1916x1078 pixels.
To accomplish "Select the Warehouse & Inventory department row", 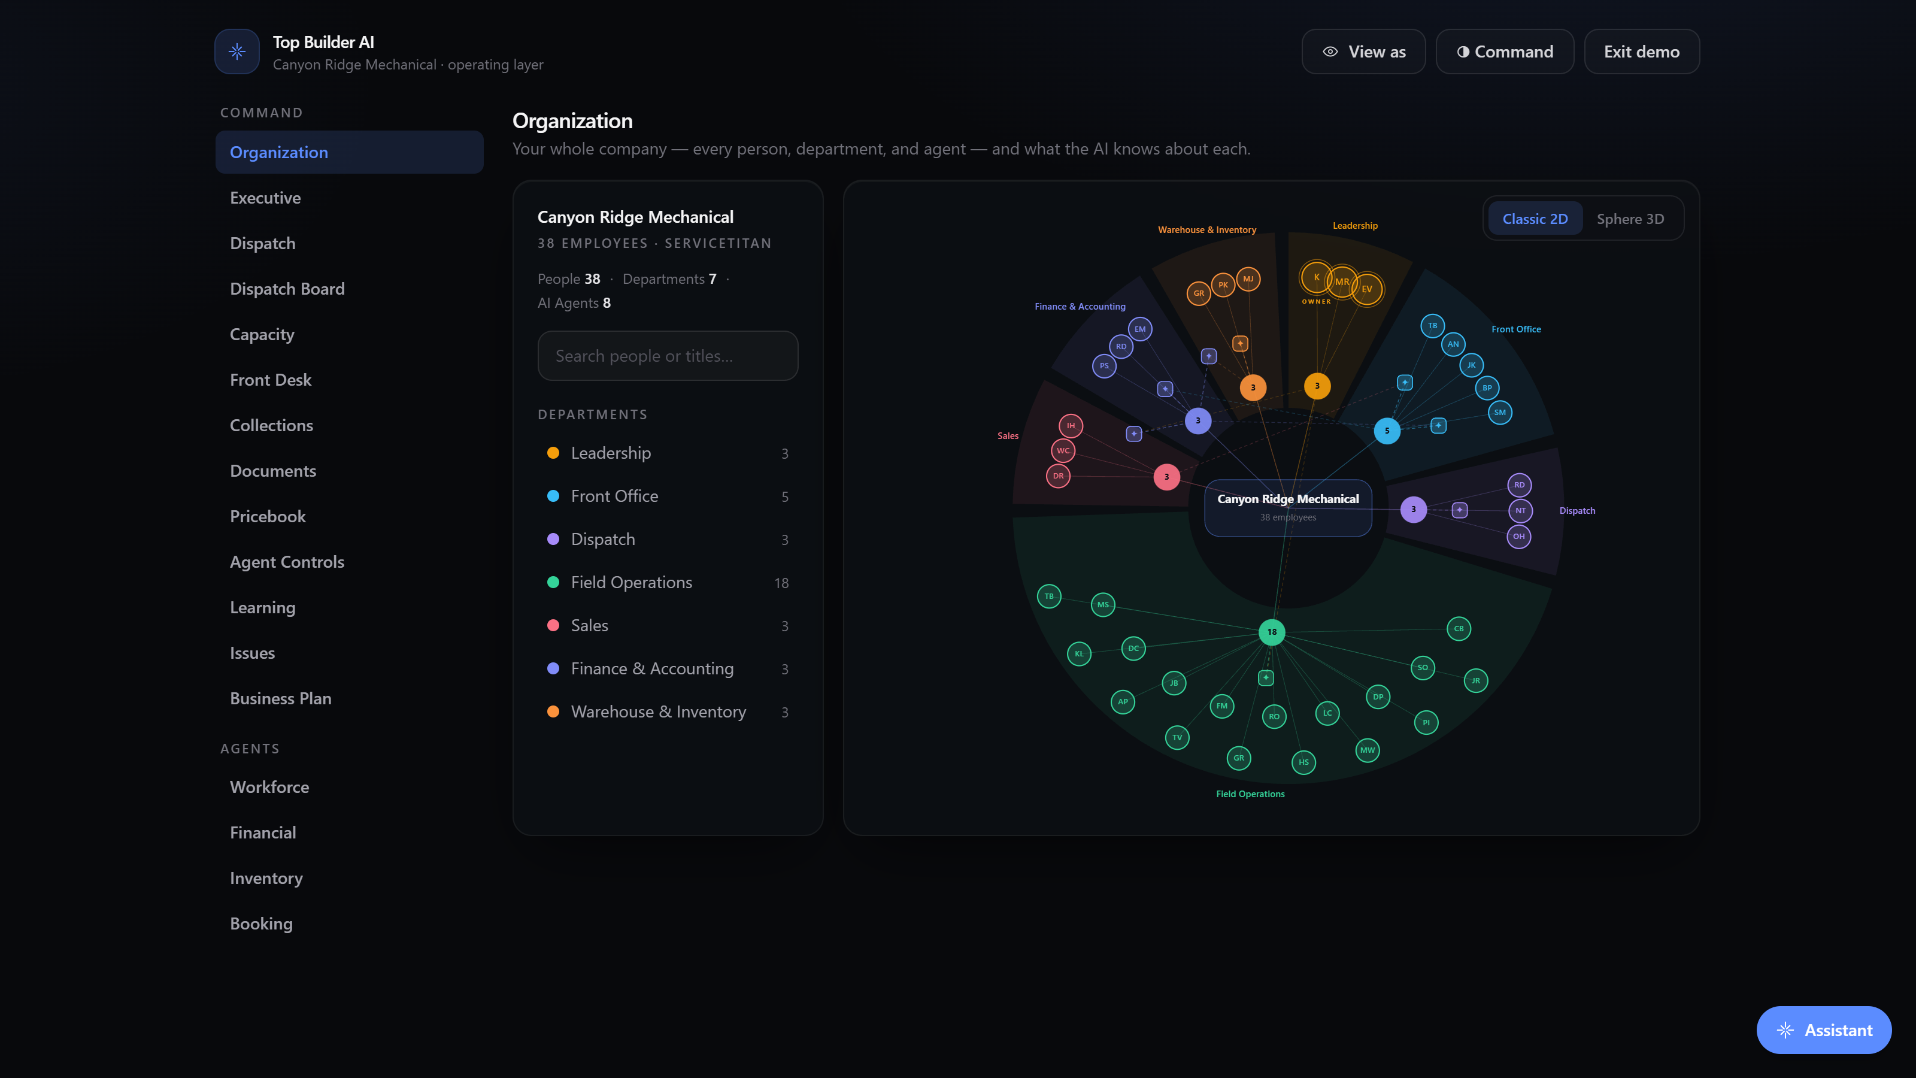I will tap(667, 712).
